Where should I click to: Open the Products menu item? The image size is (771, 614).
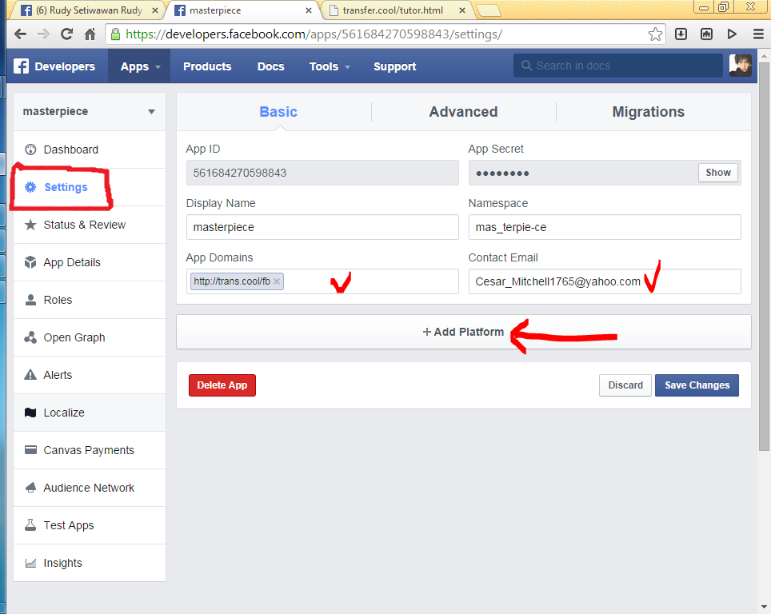click(x=207, y=66)
